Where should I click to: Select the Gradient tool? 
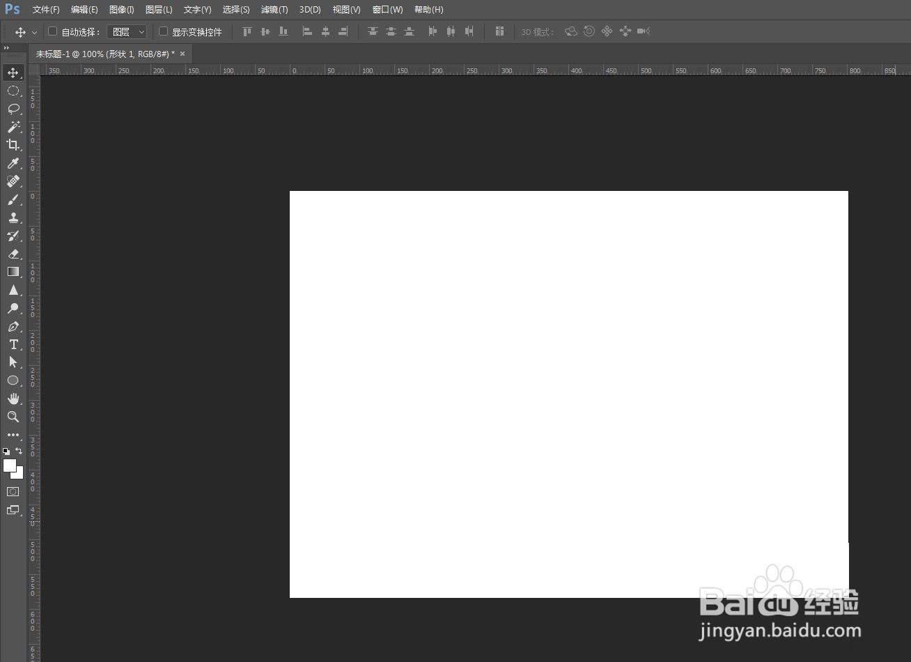13,272
